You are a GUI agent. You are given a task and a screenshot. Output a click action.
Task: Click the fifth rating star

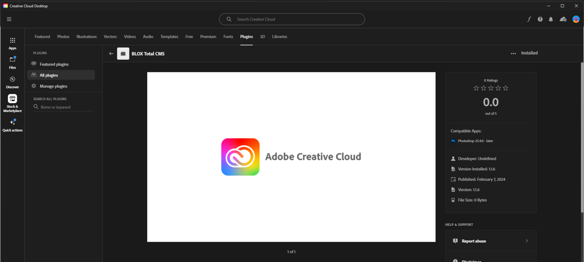[x=505, y=89]
